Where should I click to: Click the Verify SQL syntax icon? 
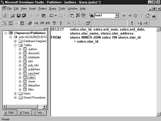coord(55,23)
